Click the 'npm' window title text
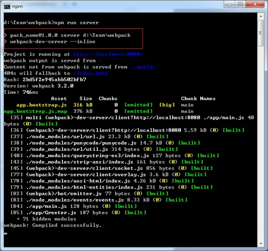Viewport: 268px width, 251px height. pos(17,6)
